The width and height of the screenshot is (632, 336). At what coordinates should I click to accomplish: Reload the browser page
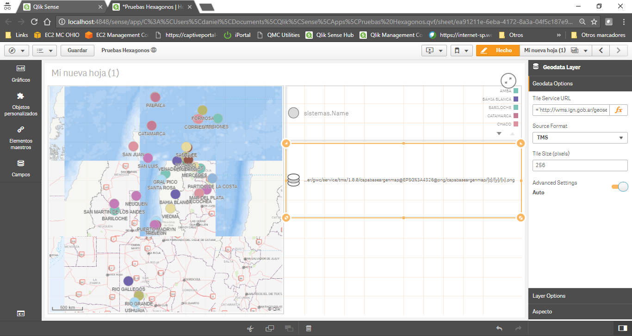click(34, 22)
